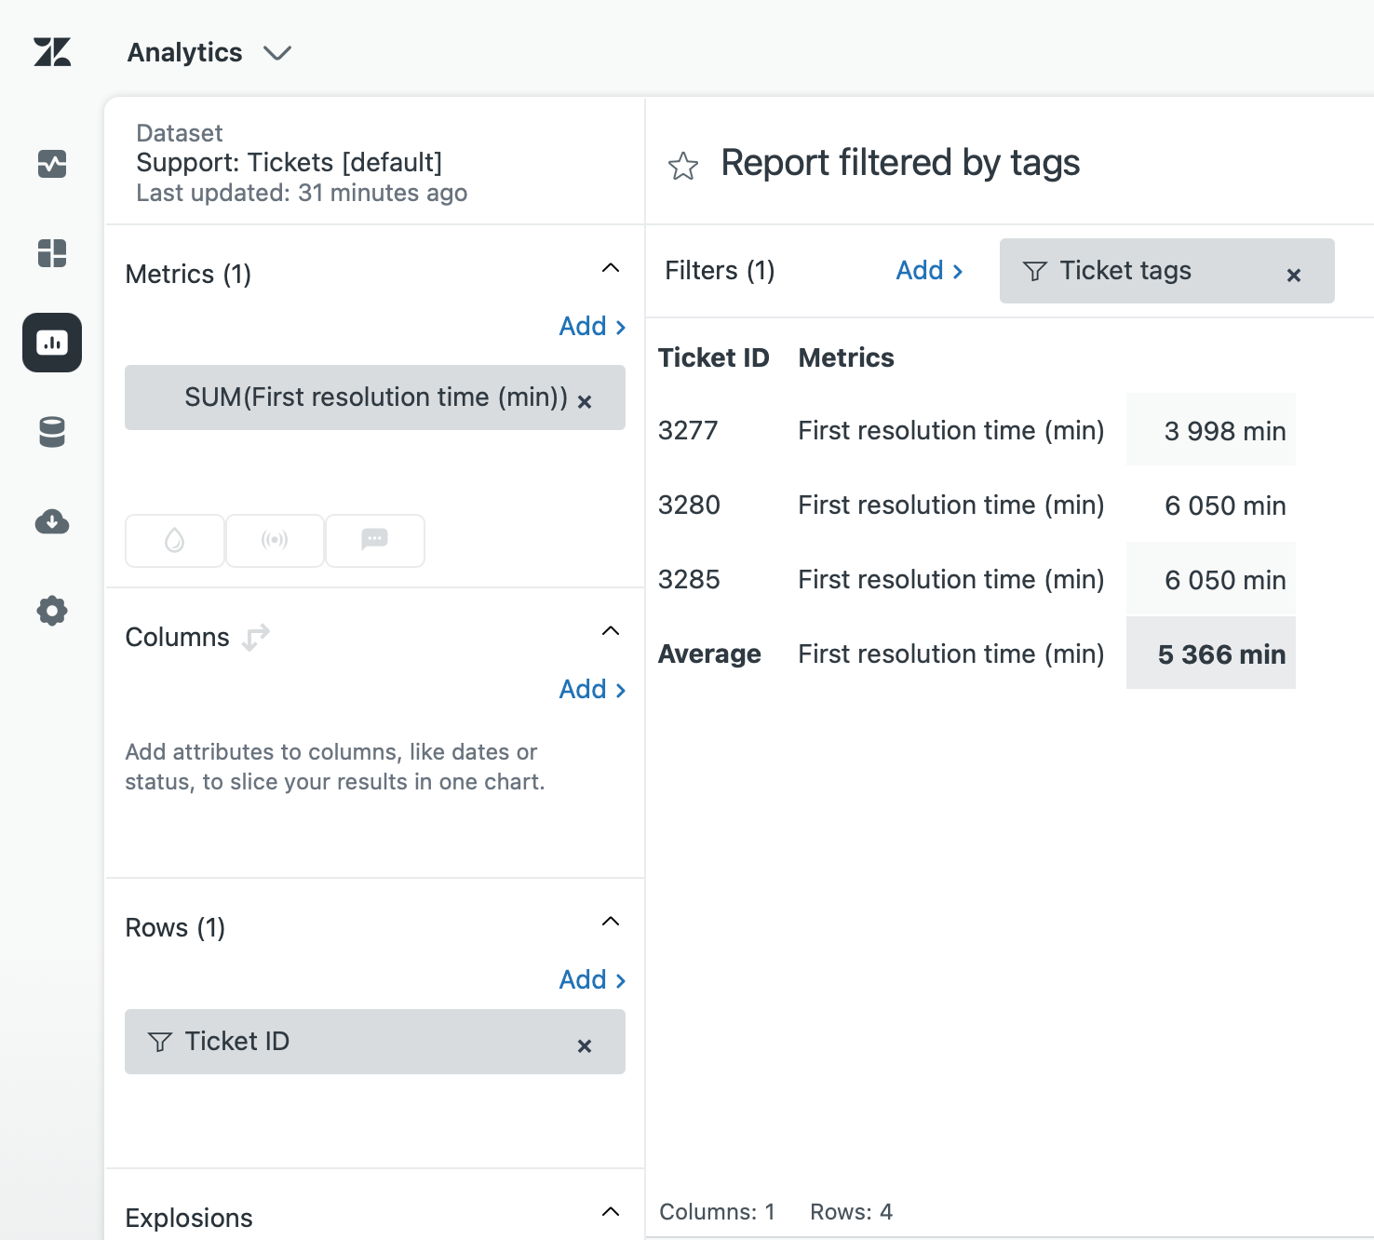Image resolution: width=1374 pixels, height=1240 pixels.
Task: Collapse the Metrics panel section
Action: 611,269
